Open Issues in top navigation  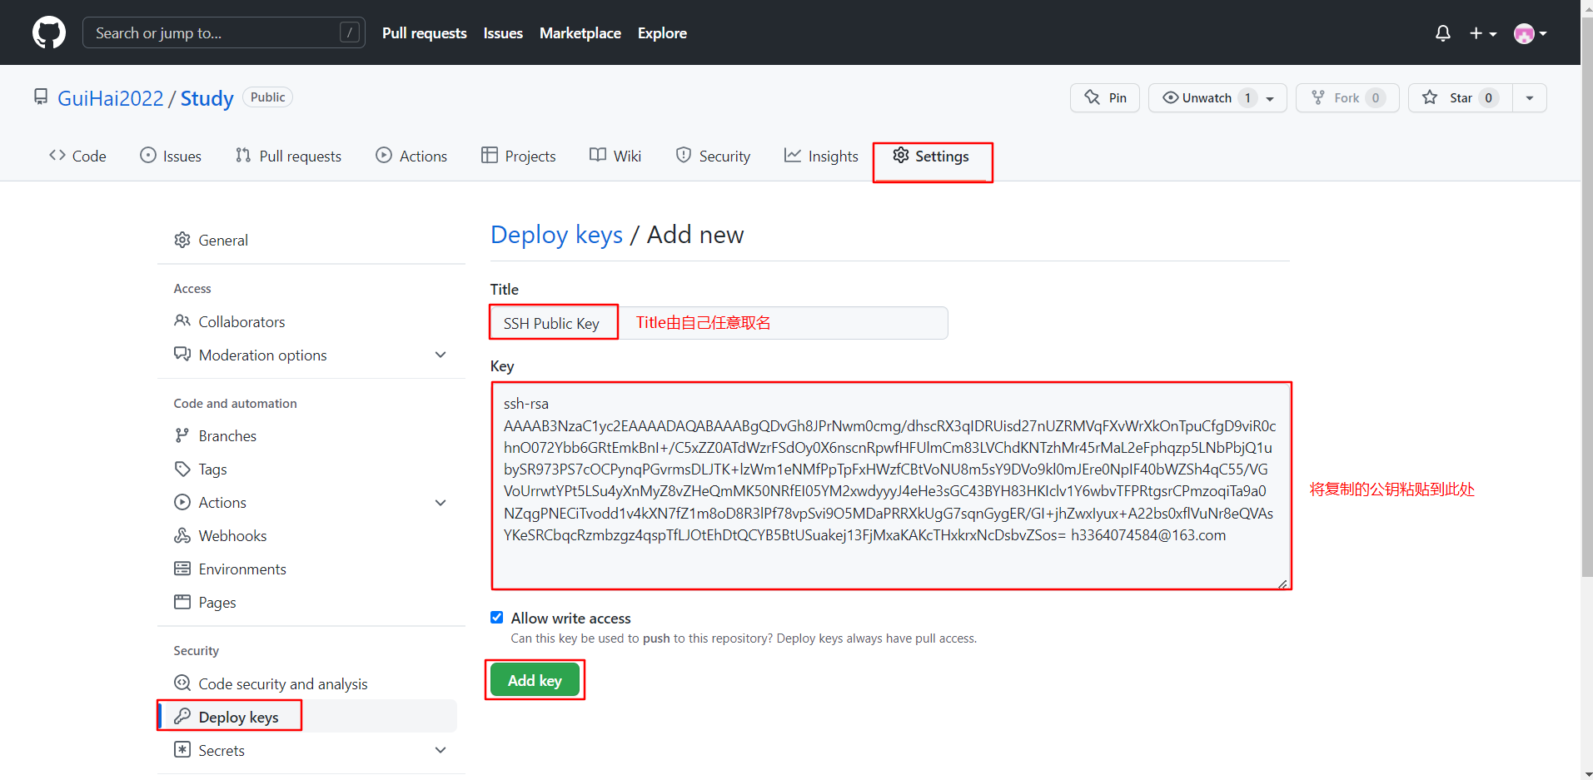click(503, 33)
